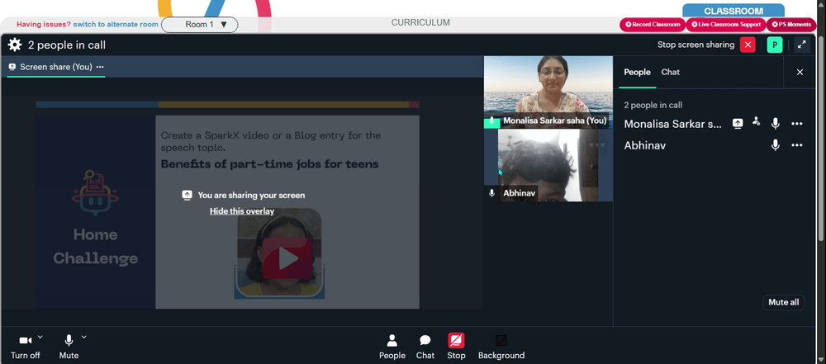Open the Background effects option
826x364 pixels.
501,347
